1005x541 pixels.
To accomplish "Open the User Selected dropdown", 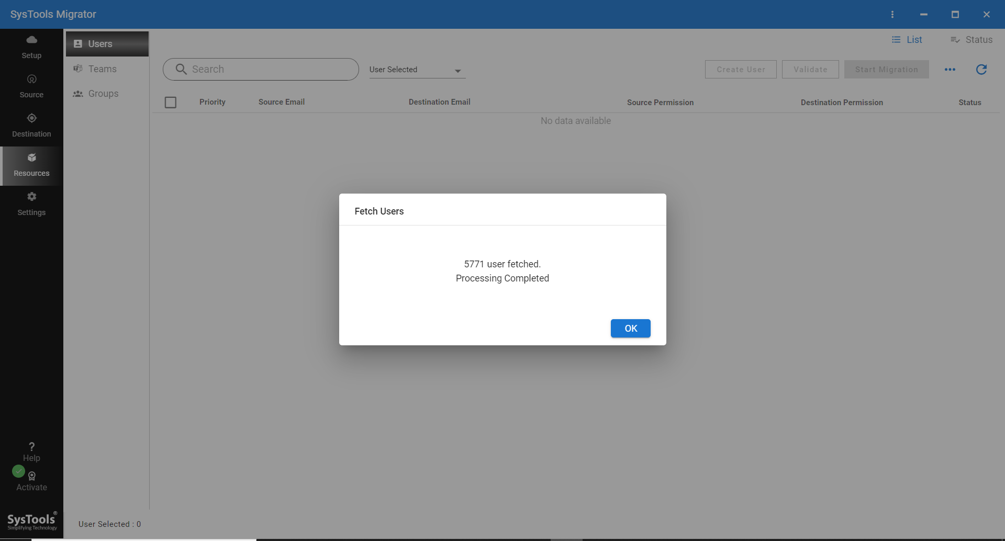I will 417,70.
